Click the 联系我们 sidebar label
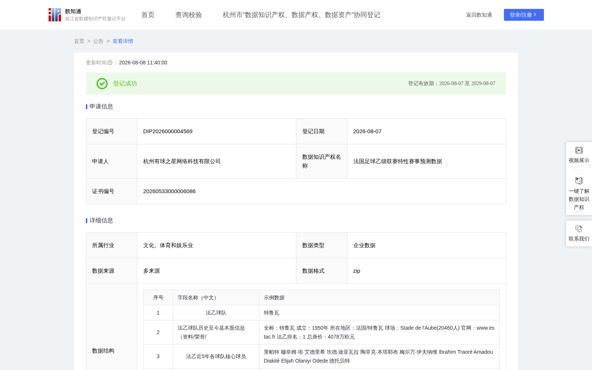The width and height of the screenshot is (592, 370). pyautogui.click(x=579, y=239)
